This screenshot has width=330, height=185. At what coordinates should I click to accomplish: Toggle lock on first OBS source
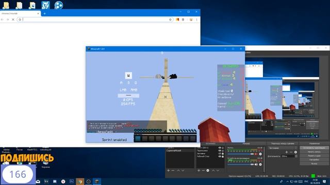point(223,148)
